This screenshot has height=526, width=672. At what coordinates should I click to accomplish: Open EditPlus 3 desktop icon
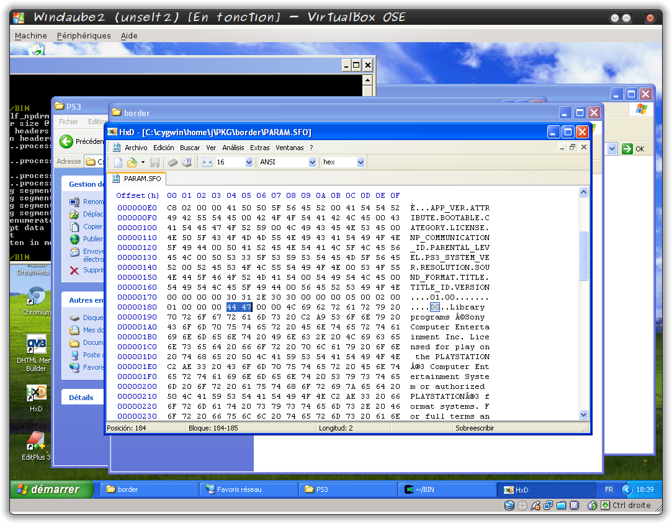36,446
